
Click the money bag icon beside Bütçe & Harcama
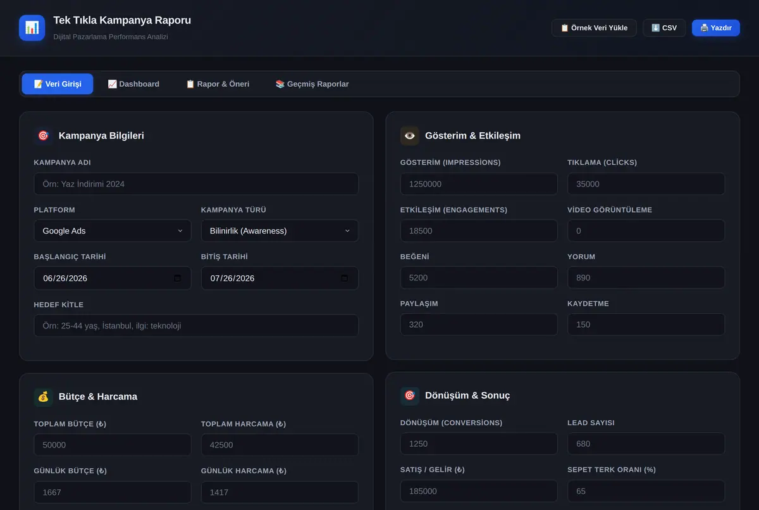pyautogui.click(x=43, y=397)
